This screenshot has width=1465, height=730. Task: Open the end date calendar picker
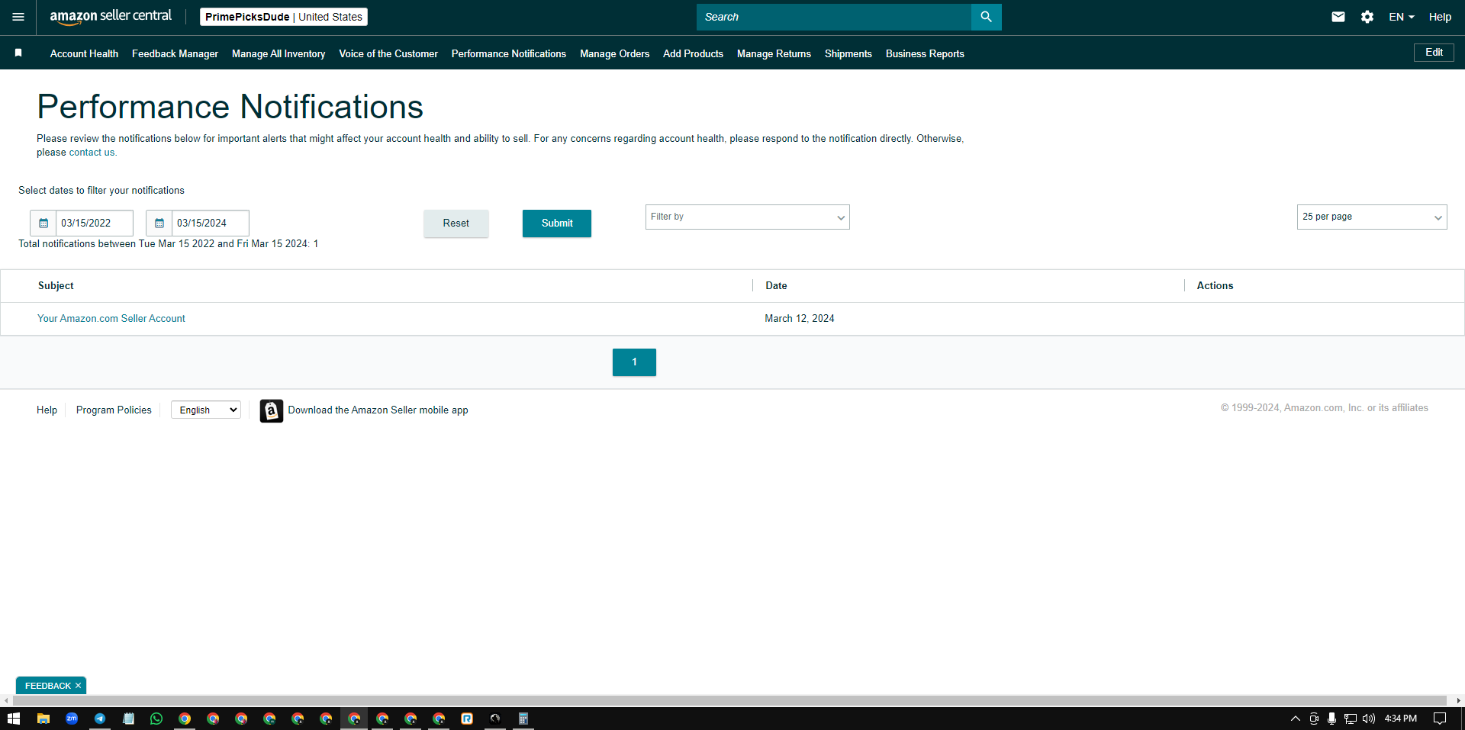click(159, 223)
